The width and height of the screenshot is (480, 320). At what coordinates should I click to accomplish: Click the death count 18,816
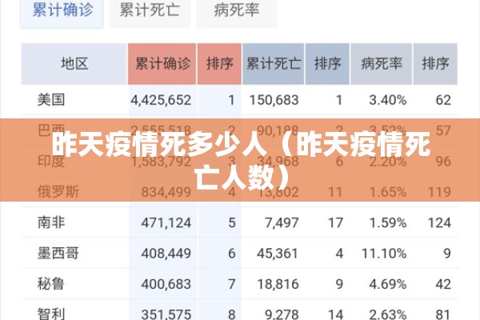pos(278,284)
